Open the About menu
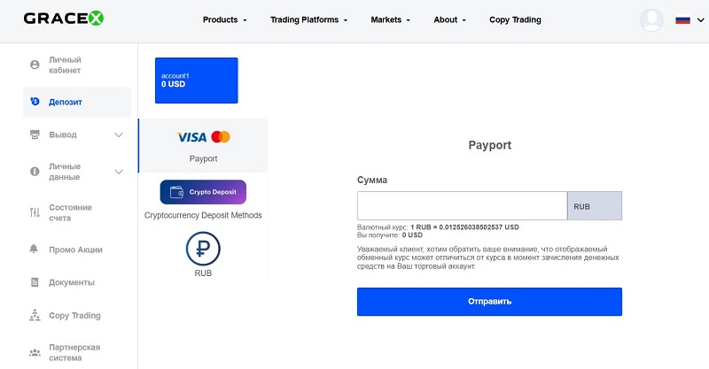 click(x=450, y=19)
